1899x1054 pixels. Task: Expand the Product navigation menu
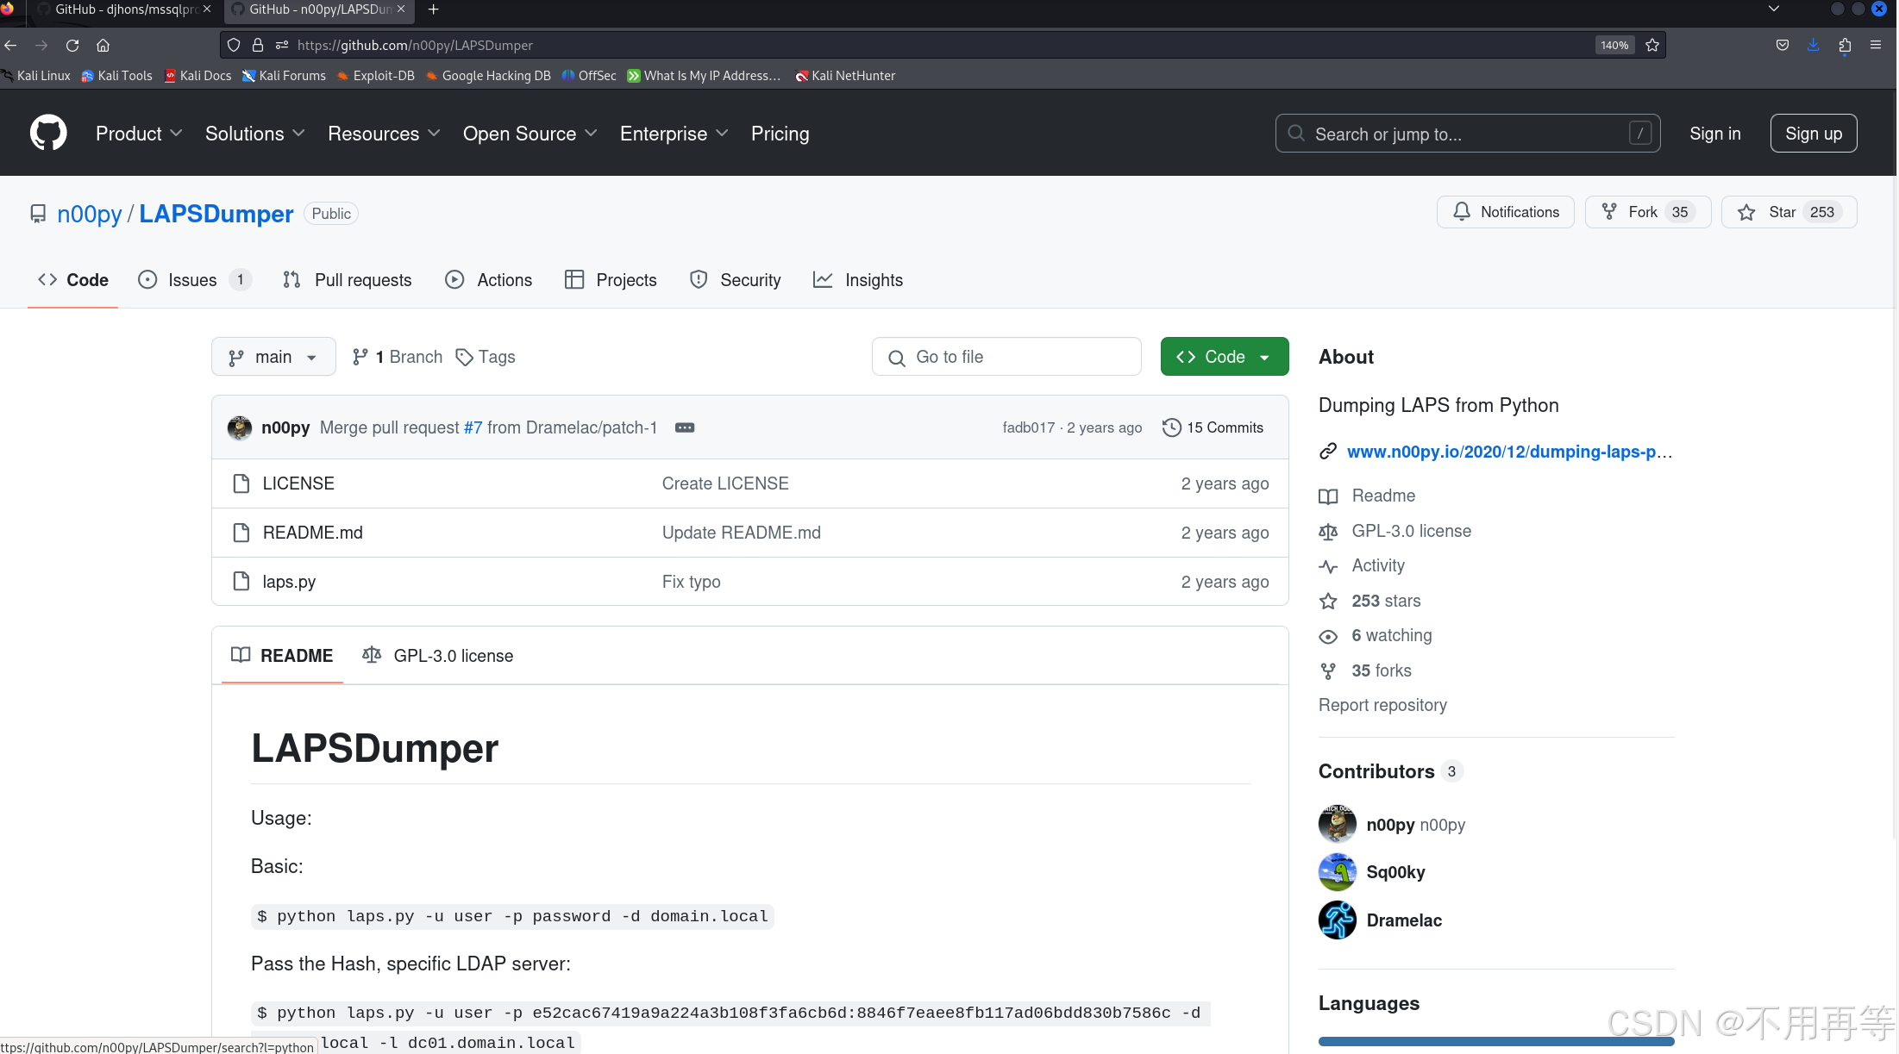(x=139, y=134)
